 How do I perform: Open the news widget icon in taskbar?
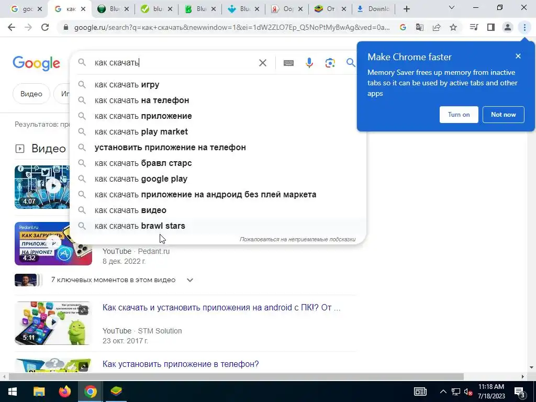pos(420,392)
